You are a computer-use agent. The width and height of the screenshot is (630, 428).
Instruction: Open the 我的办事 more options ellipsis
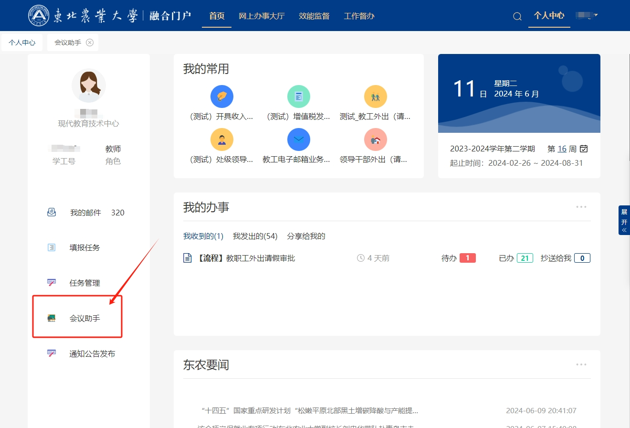581,207
